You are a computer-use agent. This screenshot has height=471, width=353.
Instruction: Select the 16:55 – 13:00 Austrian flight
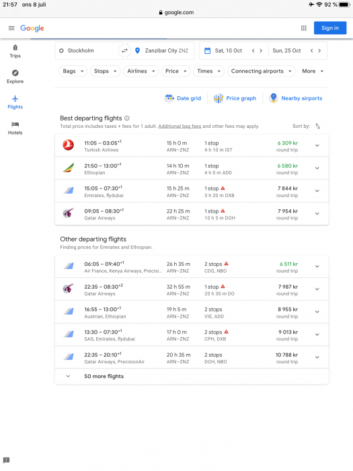(x=192, y=312)
